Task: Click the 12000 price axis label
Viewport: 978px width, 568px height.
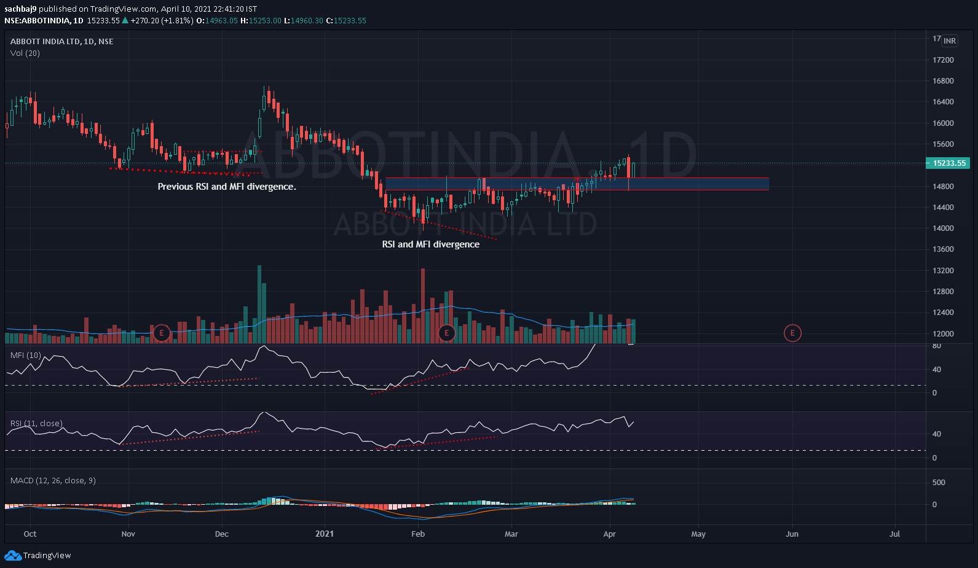Action: click(x=943, y=333)
